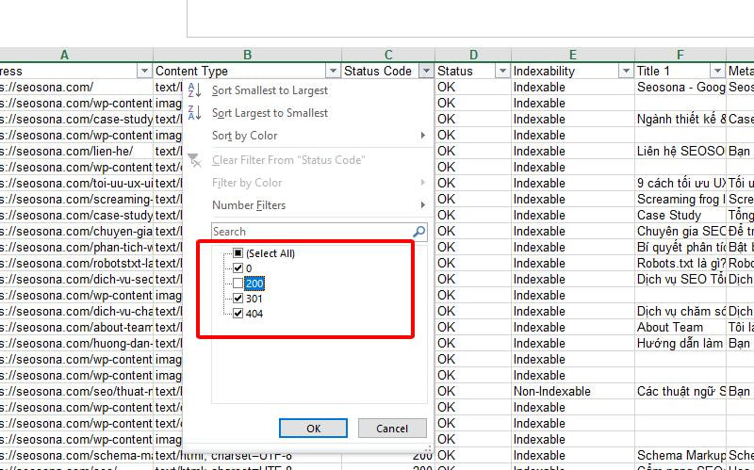This screenshot has height=470, width=754.
Task: Click the filter Search input field
Action: pos(312,232)
